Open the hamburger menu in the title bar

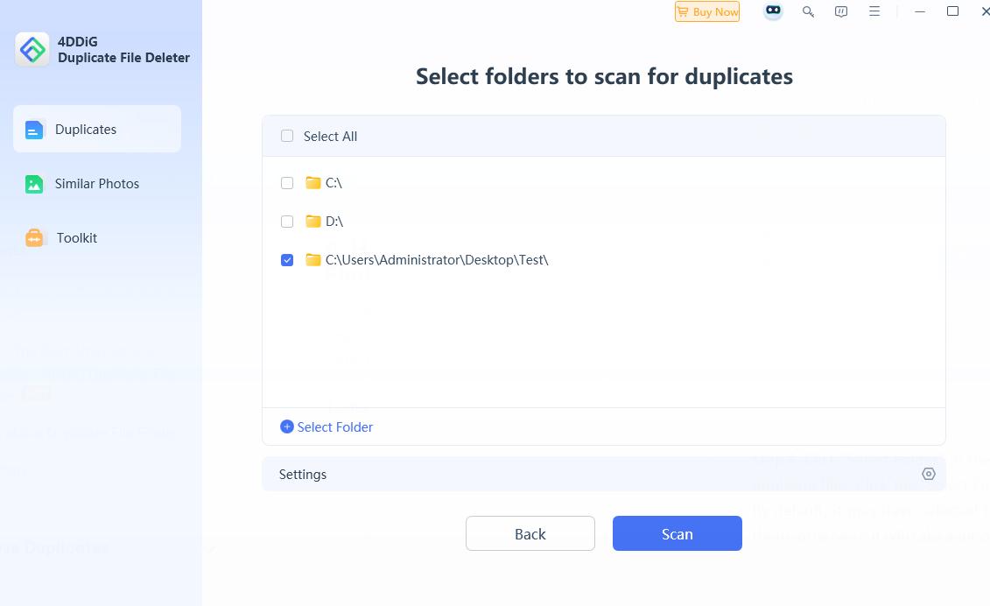point(874,11)
